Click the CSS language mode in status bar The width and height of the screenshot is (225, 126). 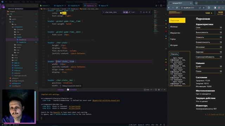[x=157, y=125]
